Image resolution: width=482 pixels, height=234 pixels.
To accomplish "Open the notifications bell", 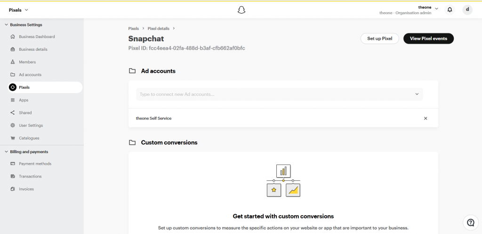I will tap(450, 10).
